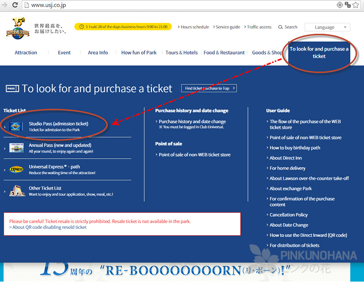Viewport: 364px width, 282px height.
Task: Open About exchange Park link
Action: [291, 189]
